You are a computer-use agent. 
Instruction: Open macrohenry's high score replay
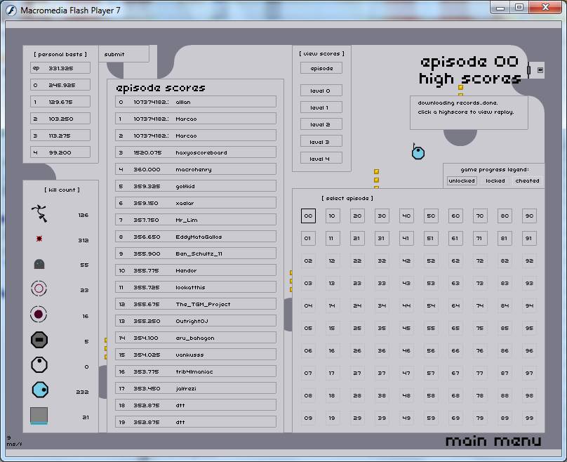coord(196,169)
